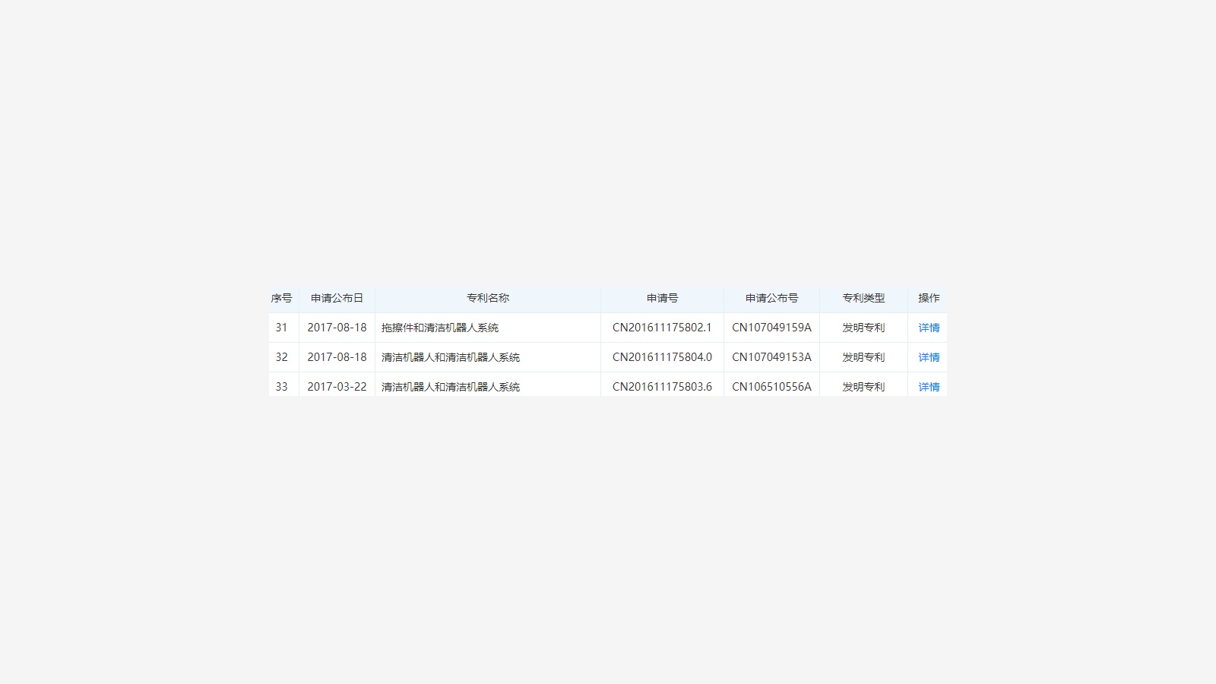
Task: Click sequence number 31
Action: pos(281,328)
